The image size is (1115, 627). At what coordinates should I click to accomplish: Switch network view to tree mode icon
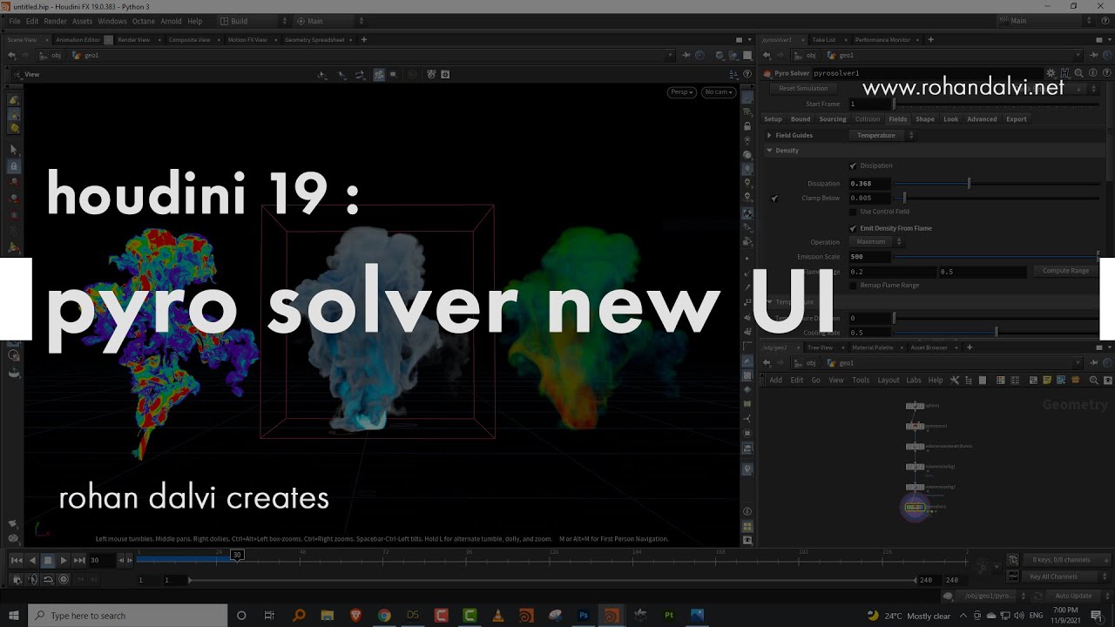click(x=969, y=380)
